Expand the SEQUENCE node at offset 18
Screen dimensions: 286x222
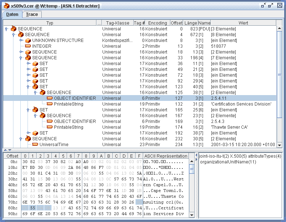coord(21,52)
